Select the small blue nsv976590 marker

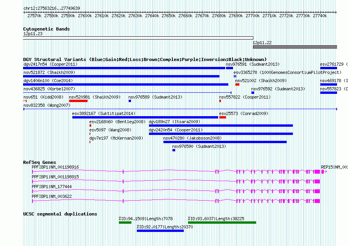pos(174,150)
